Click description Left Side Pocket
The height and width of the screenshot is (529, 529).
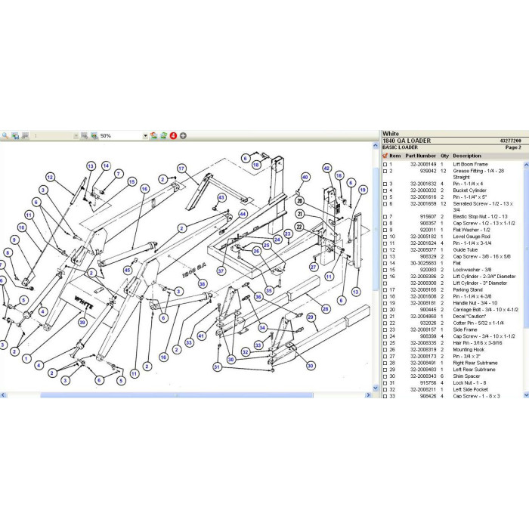(470, 390)
